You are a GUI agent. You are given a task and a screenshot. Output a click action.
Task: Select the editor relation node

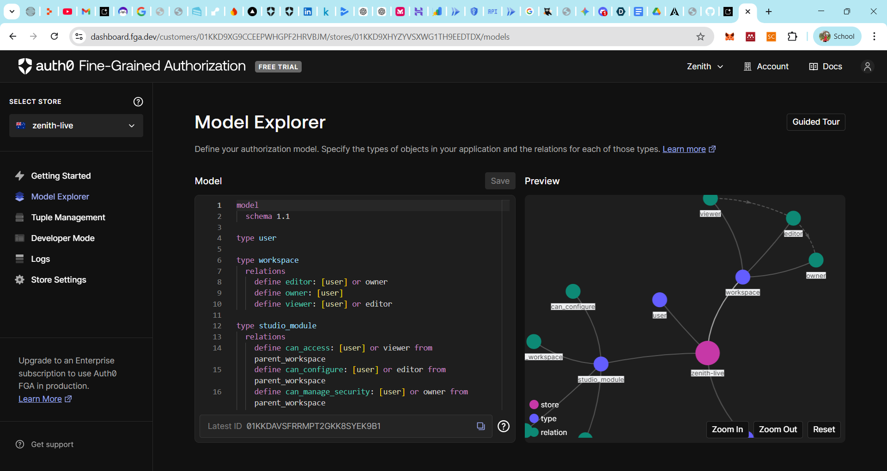[793, 218]
